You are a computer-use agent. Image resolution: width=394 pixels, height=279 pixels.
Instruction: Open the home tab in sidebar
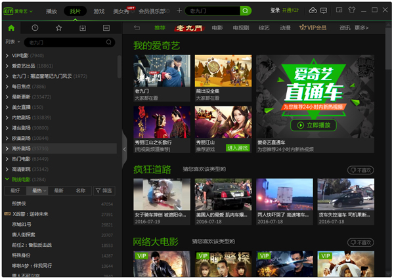click(11, 28)
